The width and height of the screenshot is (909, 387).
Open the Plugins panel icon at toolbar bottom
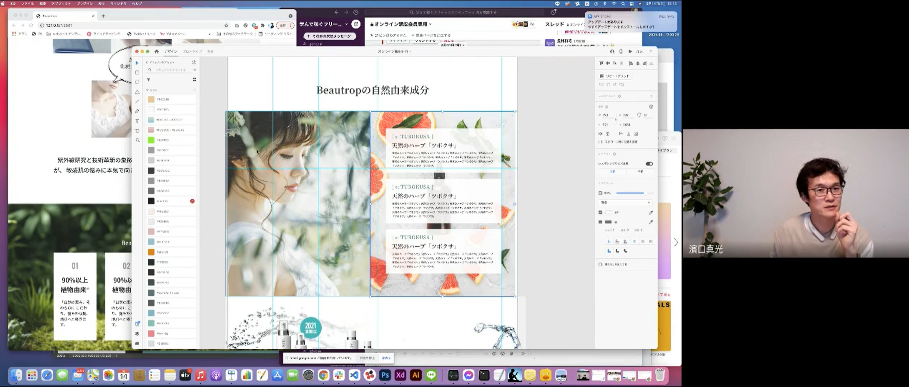click(x=137, y=343)
